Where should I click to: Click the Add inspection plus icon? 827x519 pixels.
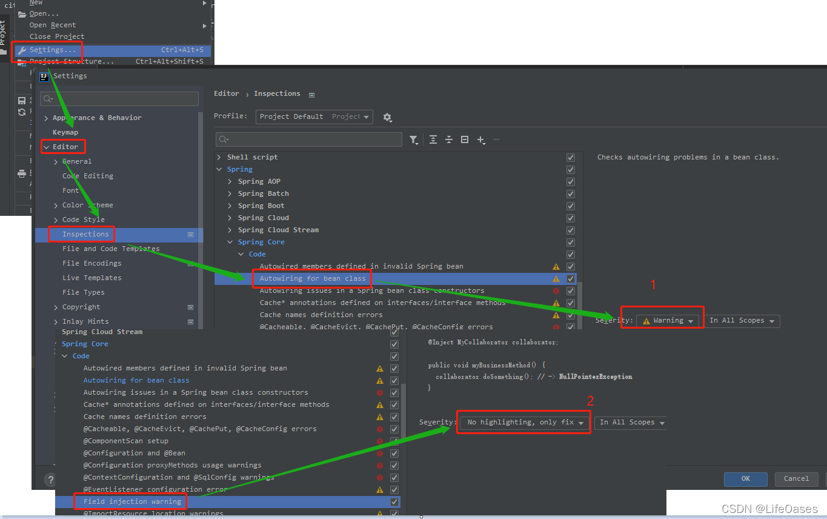[x=481, y=140]
